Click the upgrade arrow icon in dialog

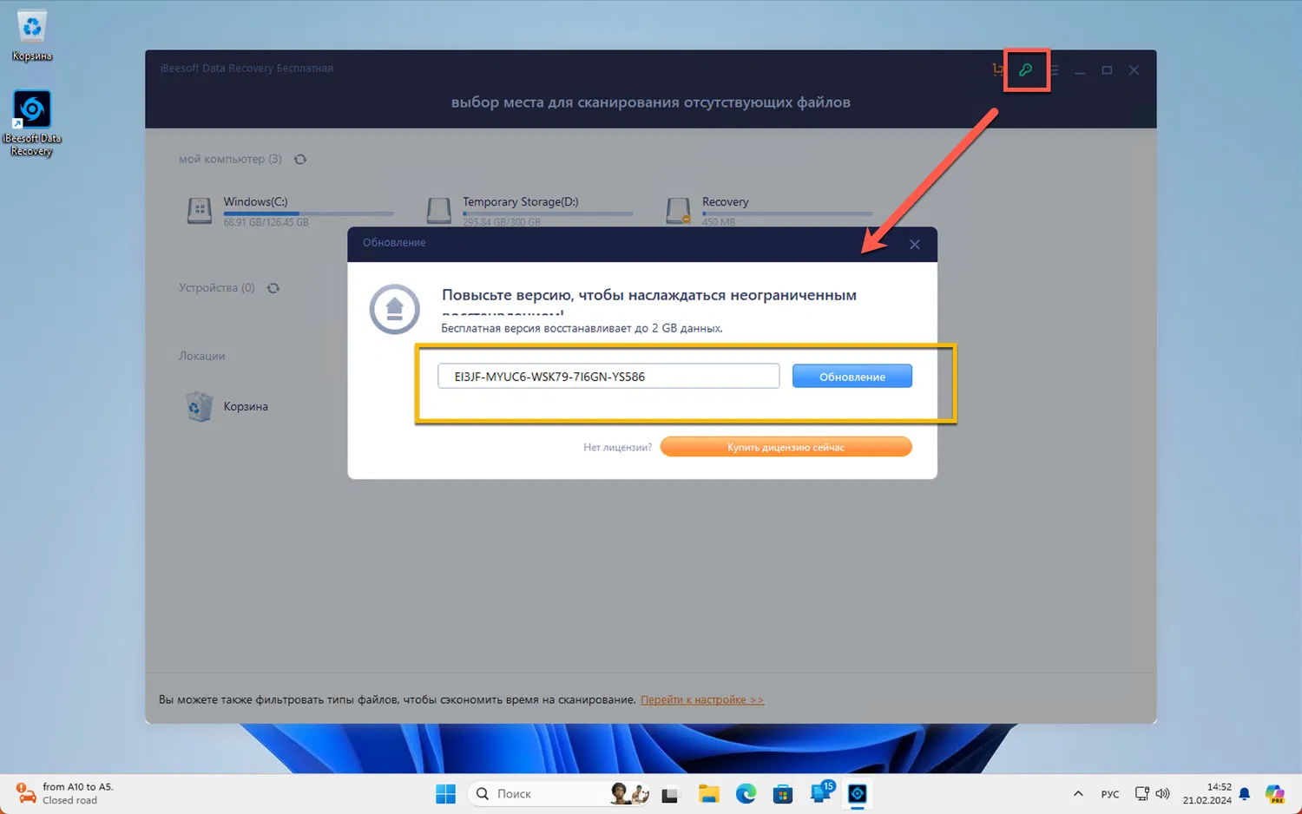coord(394,309)
